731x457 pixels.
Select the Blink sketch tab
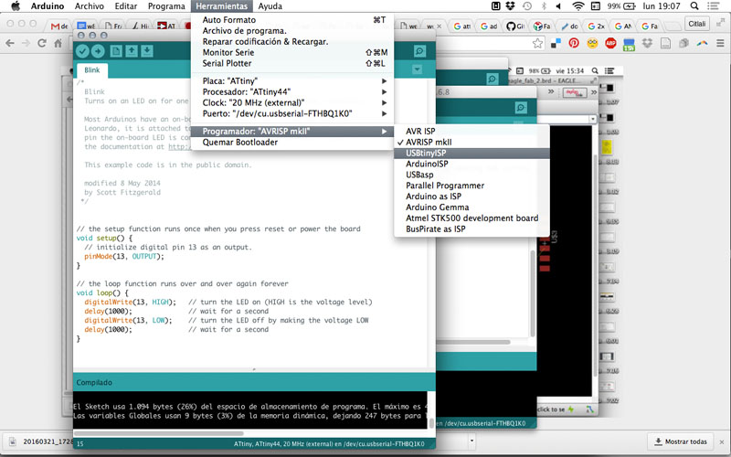[92, 70]
